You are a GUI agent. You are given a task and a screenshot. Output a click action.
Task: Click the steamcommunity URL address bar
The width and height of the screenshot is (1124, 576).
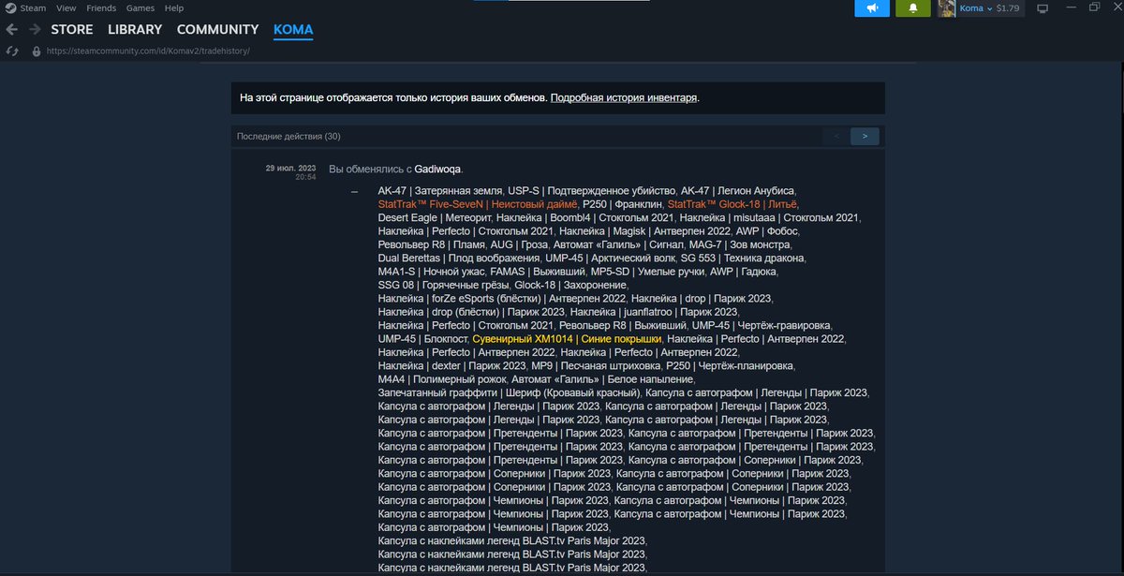(148, 52)
